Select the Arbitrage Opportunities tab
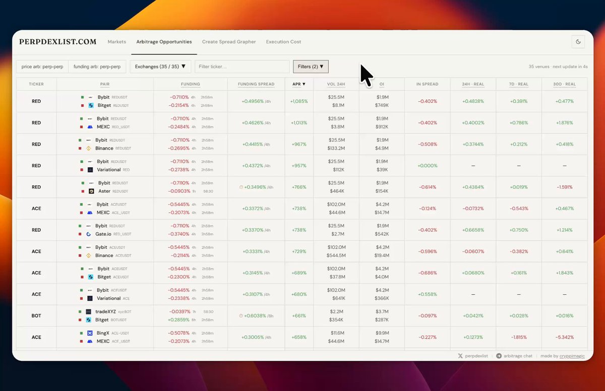This screenshot has height=391, width=605. (164, 42)
